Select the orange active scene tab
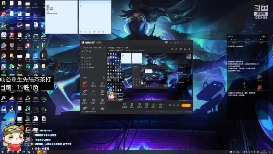This screenshot has height=154, width=273. [x=85, y=48]
